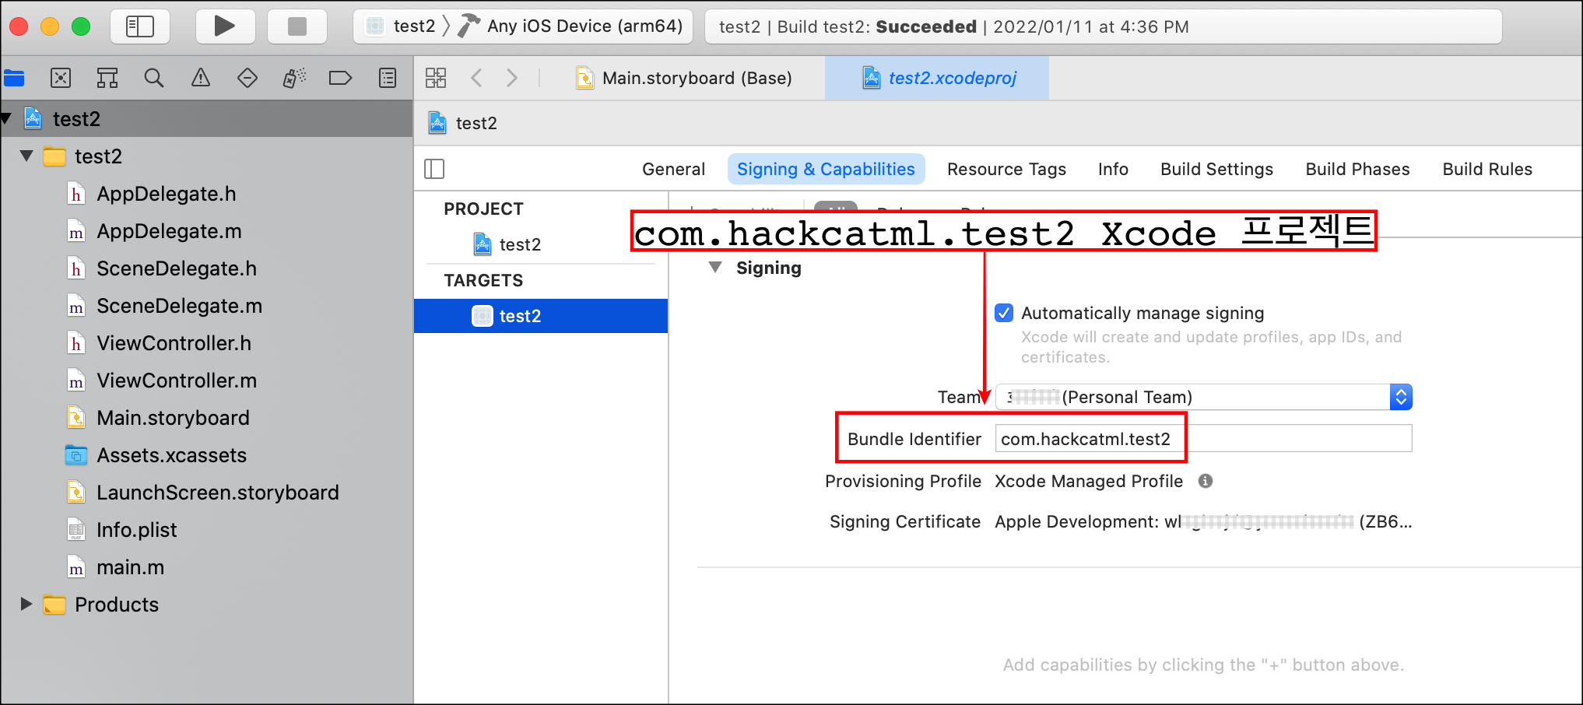This screenshot has width=1583, height=705.
Task: Switch to Main.storyboard (Base) editor tab
Action: click(683, 78)
